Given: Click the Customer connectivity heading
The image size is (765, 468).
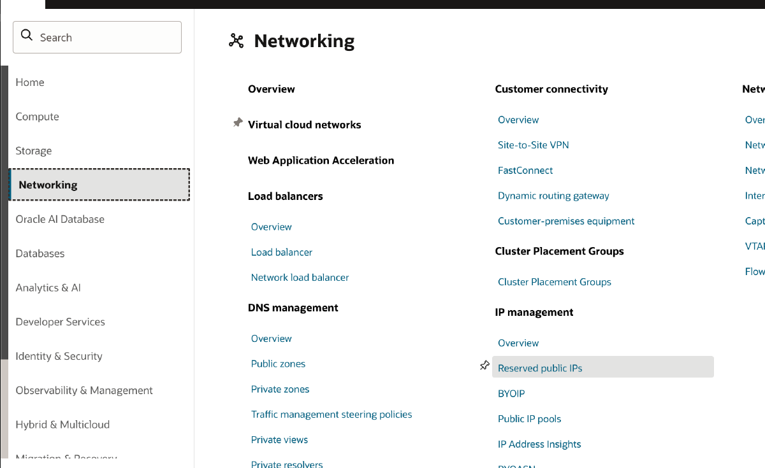Looking at the screenshot, I should pos(551,89).
